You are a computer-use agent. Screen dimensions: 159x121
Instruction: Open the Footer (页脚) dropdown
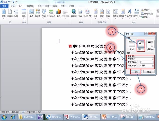pos(102,14)
